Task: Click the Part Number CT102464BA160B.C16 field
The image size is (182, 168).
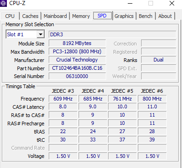Action: [77, 68]
